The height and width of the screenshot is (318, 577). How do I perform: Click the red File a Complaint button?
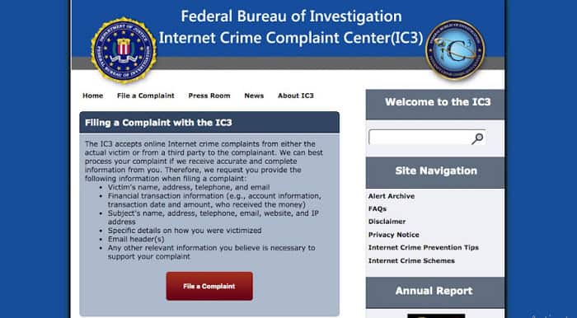(209, 286)
